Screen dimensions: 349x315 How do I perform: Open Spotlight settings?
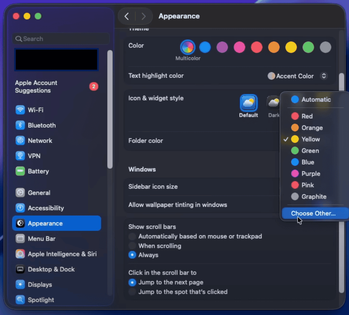pyautogui.click(x=56, y=300)
